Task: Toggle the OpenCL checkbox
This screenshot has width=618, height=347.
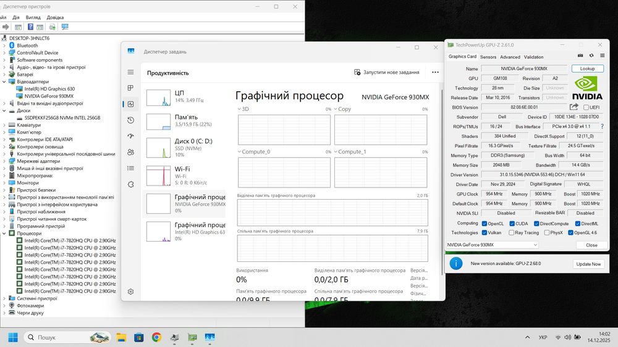Action: tap(485, 224)
